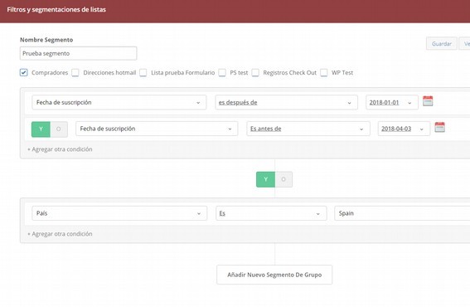Click the Spain value field
470x307 pixels.
[402, 213]
